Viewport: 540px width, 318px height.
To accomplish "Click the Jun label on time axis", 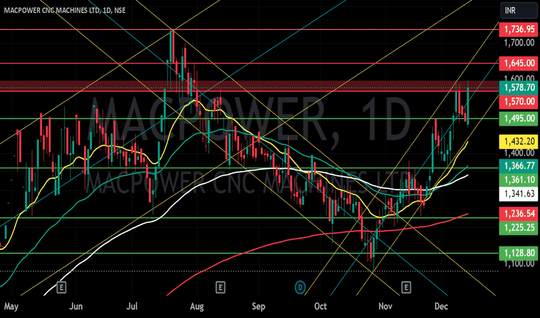I will [x=76, y=306].
